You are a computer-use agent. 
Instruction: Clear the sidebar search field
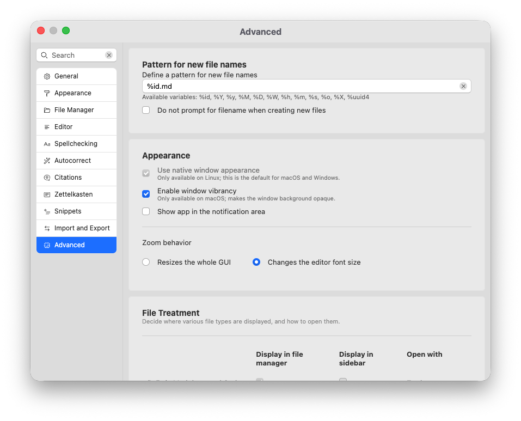109,55
